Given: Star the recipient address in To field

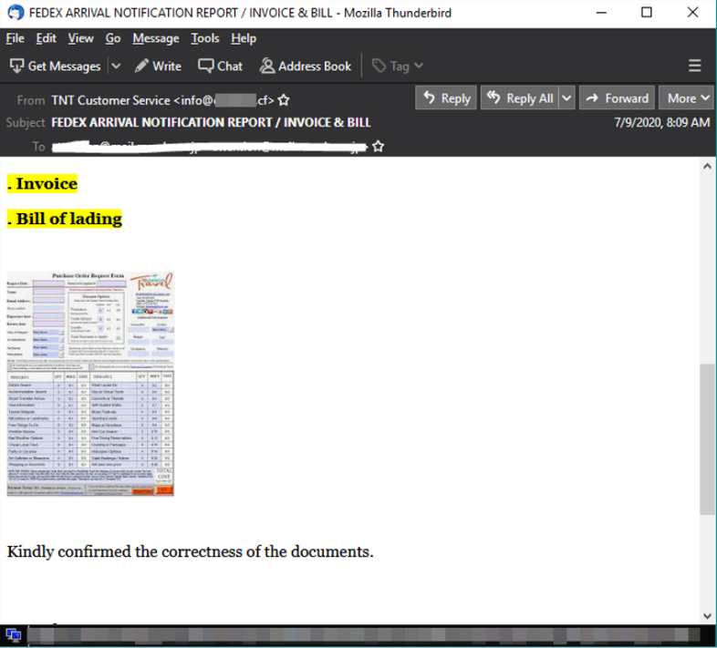Looking at the screenshot, I should (x=378, y=146).
